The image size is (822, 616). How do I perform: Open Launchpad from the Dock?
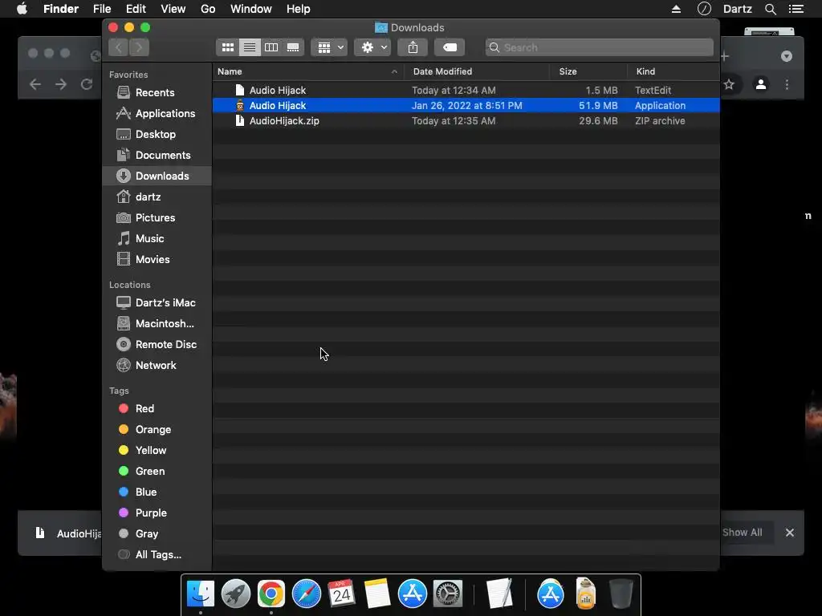(x=236, y=594)
